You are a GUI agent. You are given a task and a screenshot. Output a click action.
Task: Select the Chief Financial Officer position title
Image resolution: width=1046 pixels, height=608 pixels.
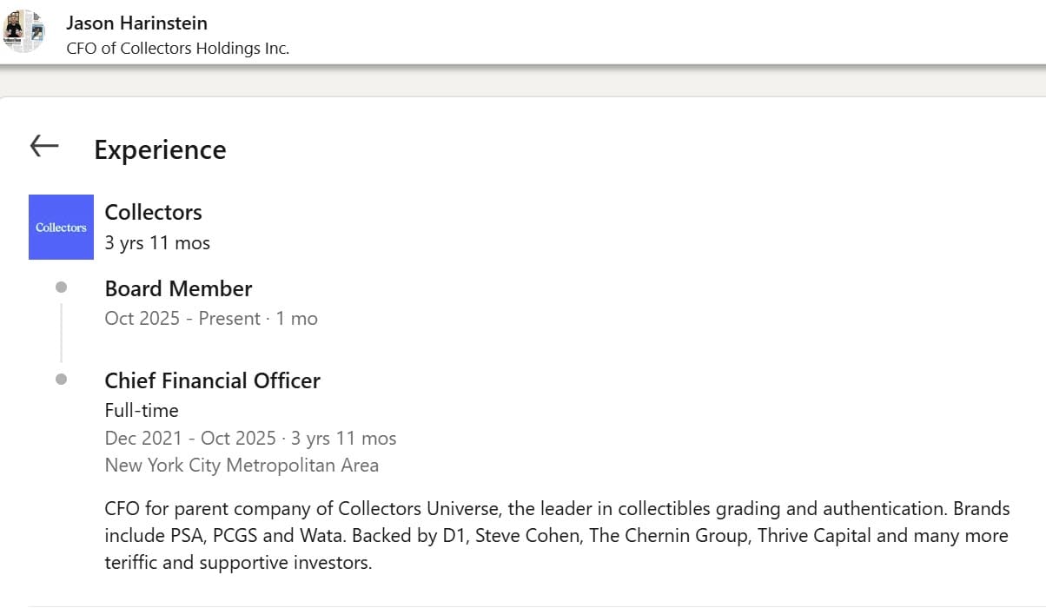(212, 380)
